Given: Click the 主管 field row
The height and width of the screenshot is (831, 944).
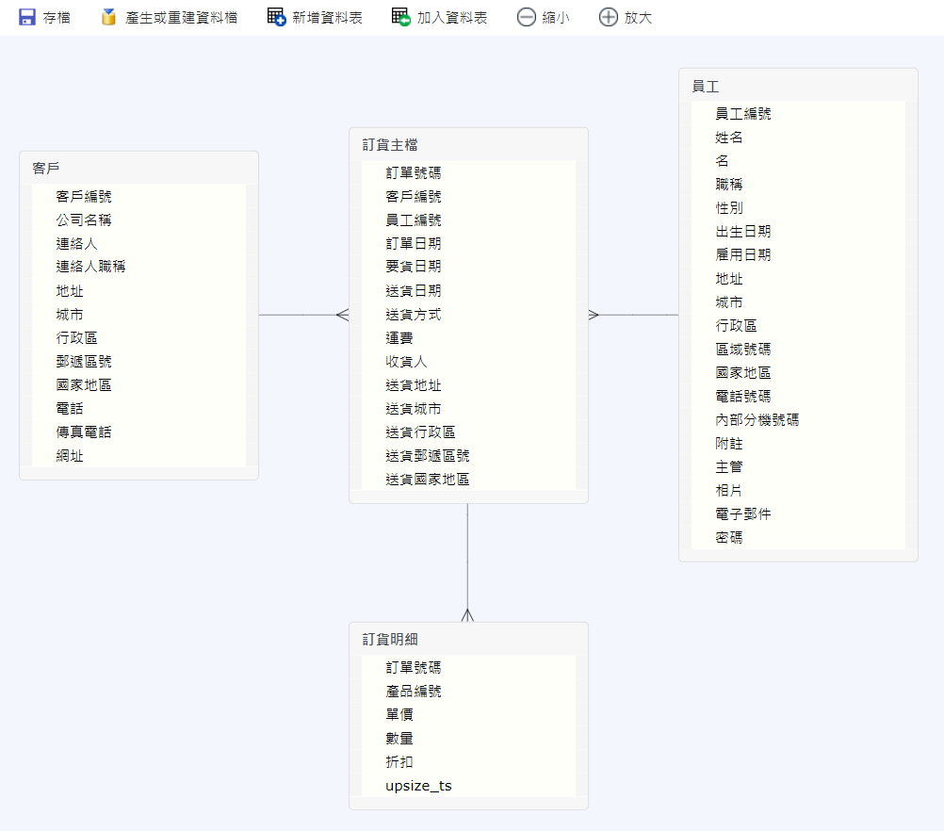Looking at the screenshot, I should pos(798,467).
